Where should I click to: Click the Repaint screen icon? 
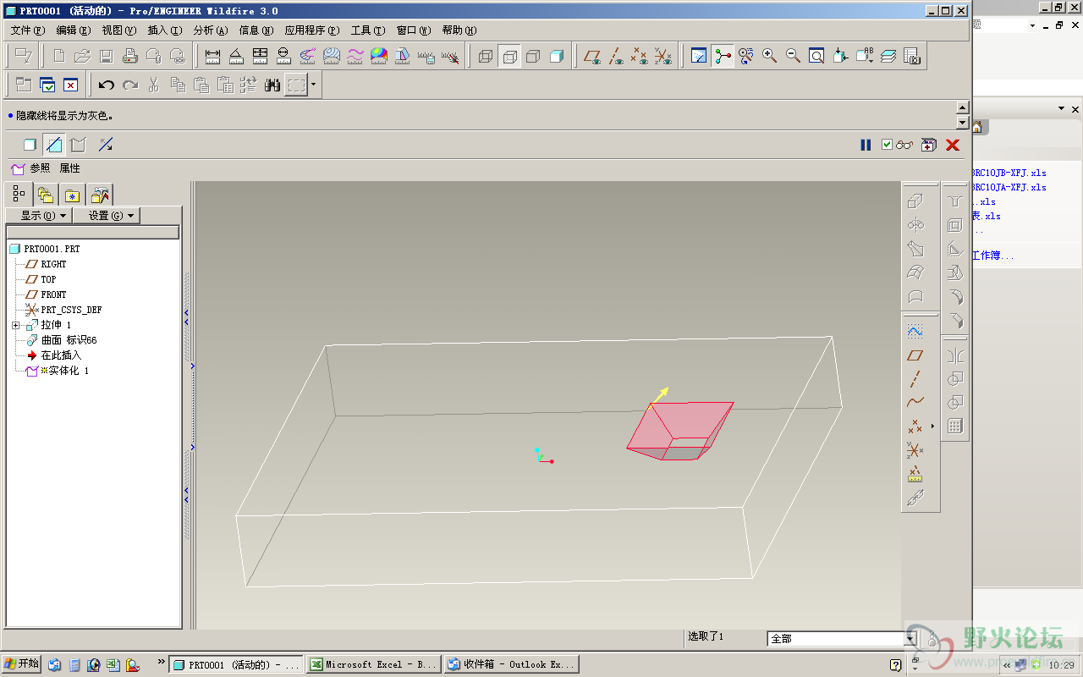click(x=699, y=56)
